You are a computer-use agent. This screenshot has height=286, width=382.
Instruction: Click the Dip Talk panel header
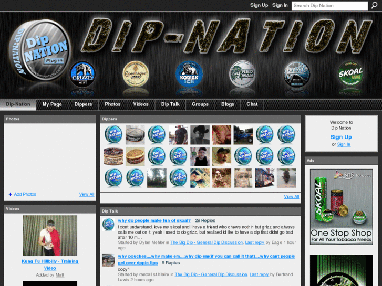[x=200, y=211]
